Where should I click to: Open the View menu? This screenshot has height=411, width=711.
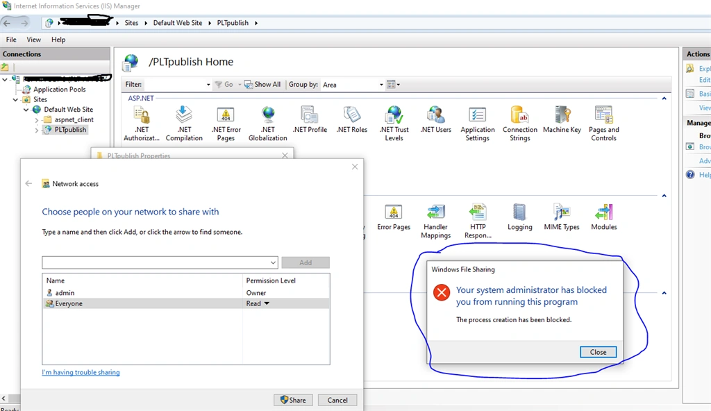pos(33,40)
